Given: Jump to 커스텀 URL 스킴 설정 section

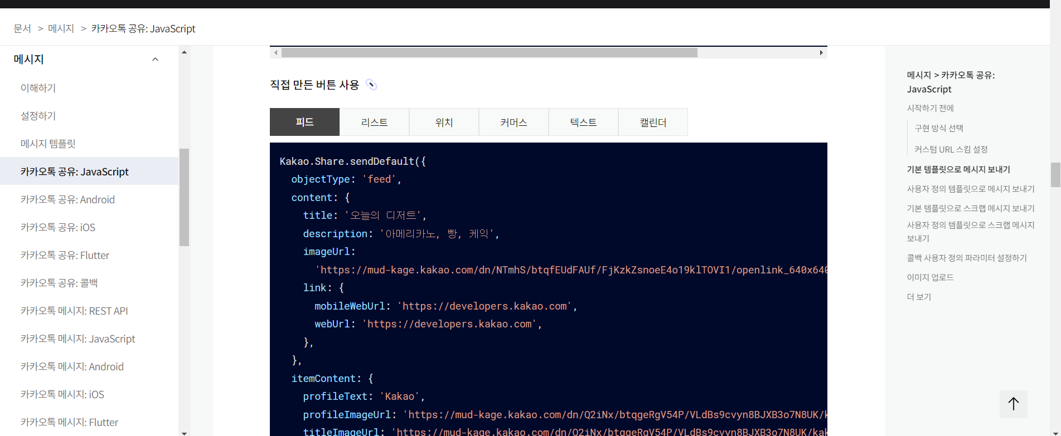Looking at the screenshot, I should pyautogui.click(x=951, y=149).
